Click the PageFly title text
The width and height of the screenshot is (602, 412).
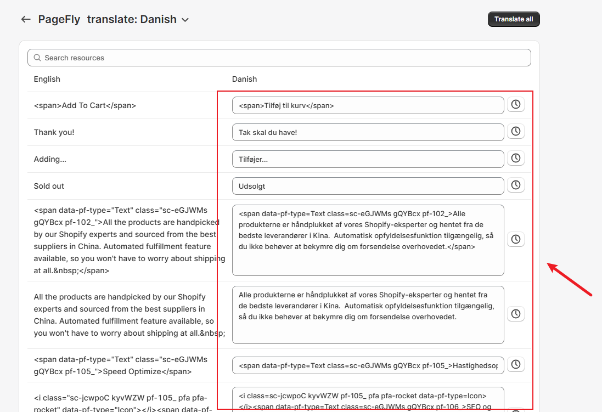coord(59,19)
